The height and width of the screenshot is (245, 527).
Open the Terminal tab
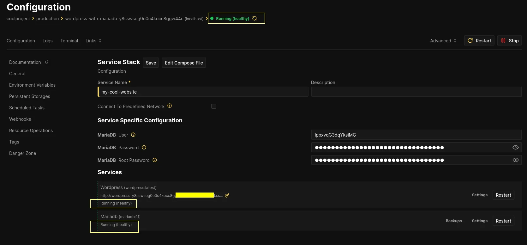pyautogui.click(x=69, y=41)
